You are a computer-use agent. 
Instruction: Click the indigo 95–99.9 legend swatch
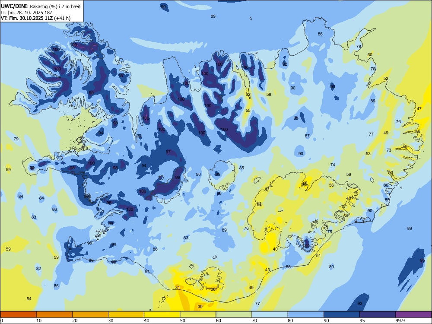click(x=378, y=314)
